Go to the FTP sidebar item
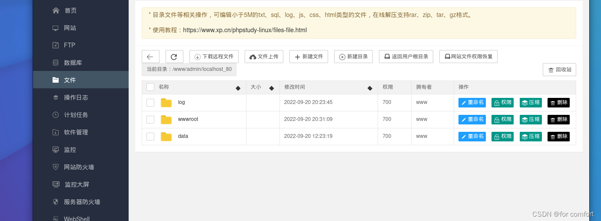Viewport: 601px width, 221px height. tap(80, 45)
